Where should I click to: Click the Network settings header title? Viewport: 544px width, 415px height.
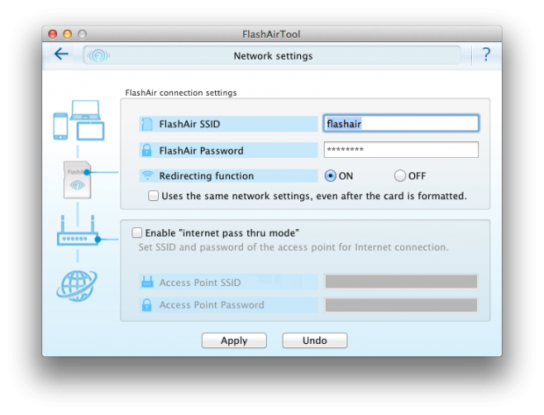[273, 56]
